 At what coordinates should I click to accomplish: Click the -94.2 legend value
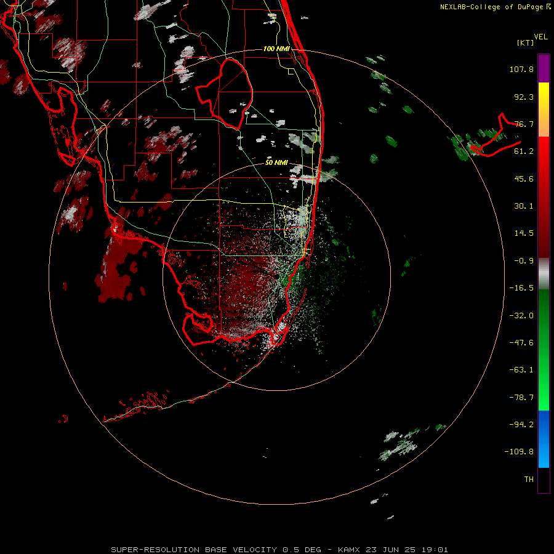521,425
